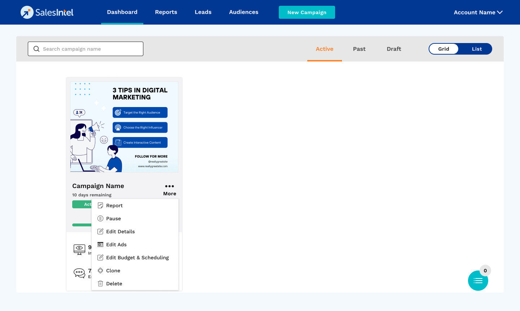Click the New Campaign button

pos(307,12)
